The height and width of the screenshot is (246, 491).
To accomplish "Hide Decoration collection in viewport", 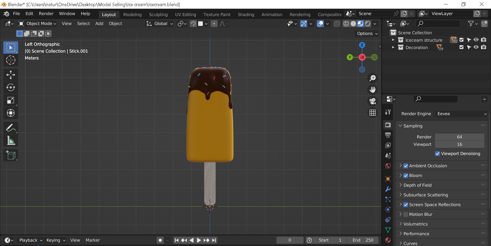I will tap(476, 47).
